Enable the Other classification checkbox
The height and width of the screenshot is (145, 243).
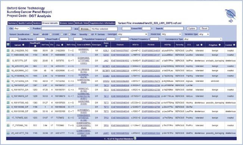click(x=69, y=34)
